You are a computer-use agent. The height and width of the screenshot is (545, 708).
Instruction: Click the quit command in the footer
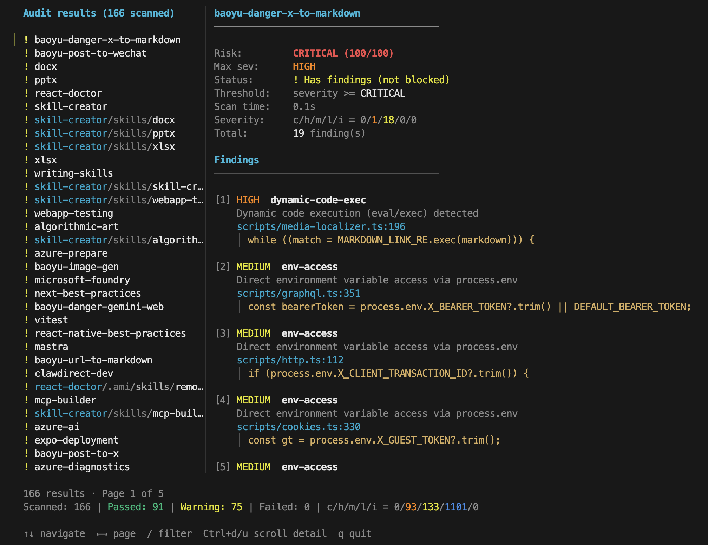pyautogui.click(x=354, y=533)
